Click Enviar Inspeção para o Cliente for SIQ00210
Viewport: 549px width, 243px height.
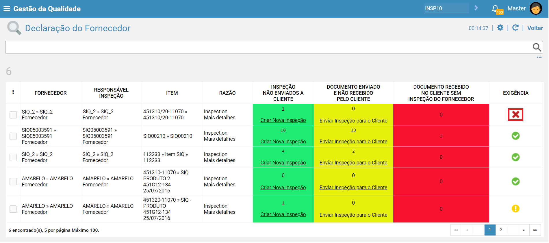coord(353,142)
